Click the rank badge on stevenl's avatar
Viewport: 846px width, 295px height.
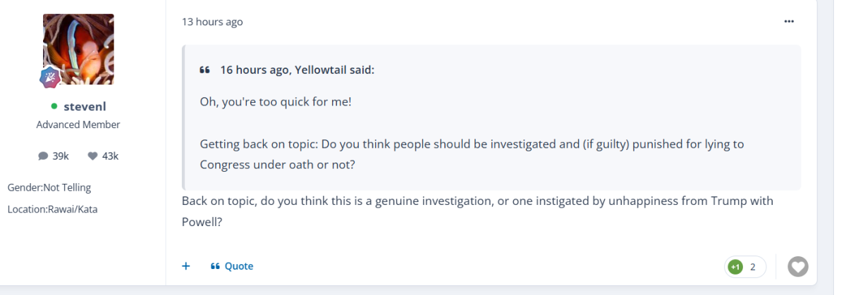point(49,77)
